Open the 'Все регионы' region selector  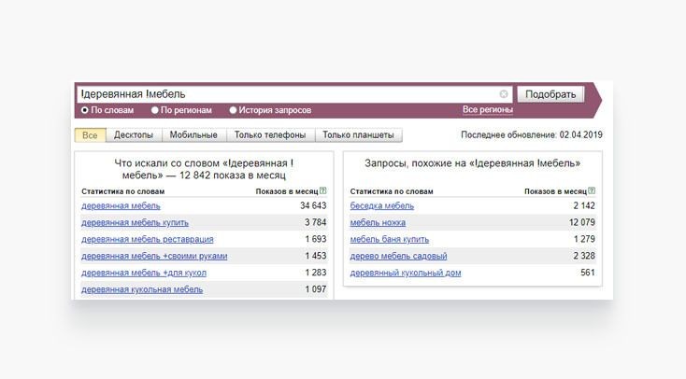pos(487,110)
